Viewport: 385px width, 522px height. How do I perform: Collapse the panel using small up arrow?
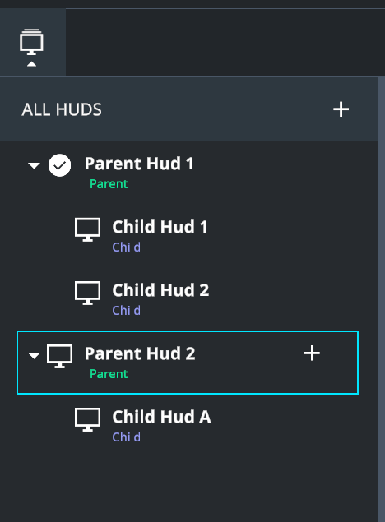[31, 64]
